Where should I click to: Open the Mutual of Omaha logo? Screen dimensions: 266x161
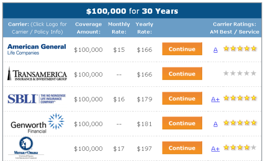click(26, 148)
